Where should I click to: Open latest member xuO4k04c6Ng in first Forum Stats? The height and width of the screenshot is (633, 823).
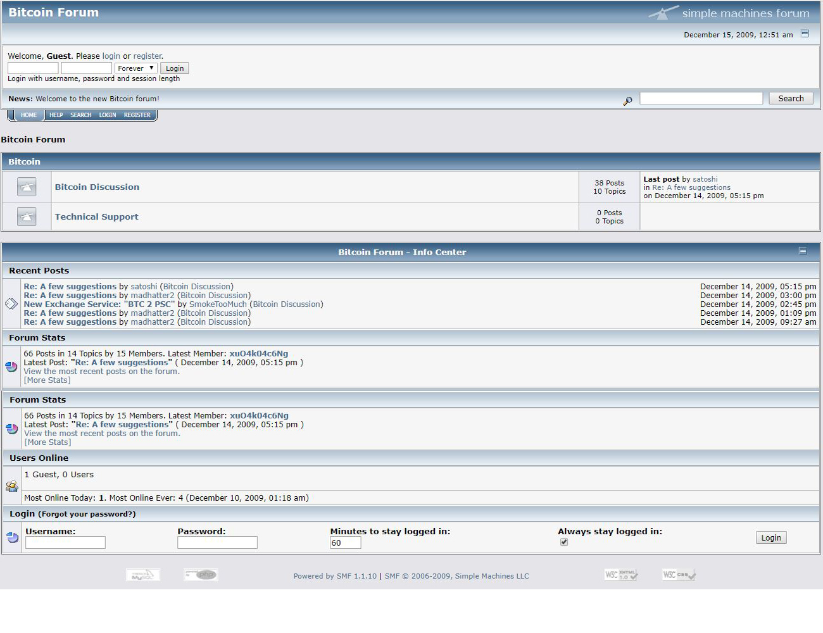tap(259, 354)
